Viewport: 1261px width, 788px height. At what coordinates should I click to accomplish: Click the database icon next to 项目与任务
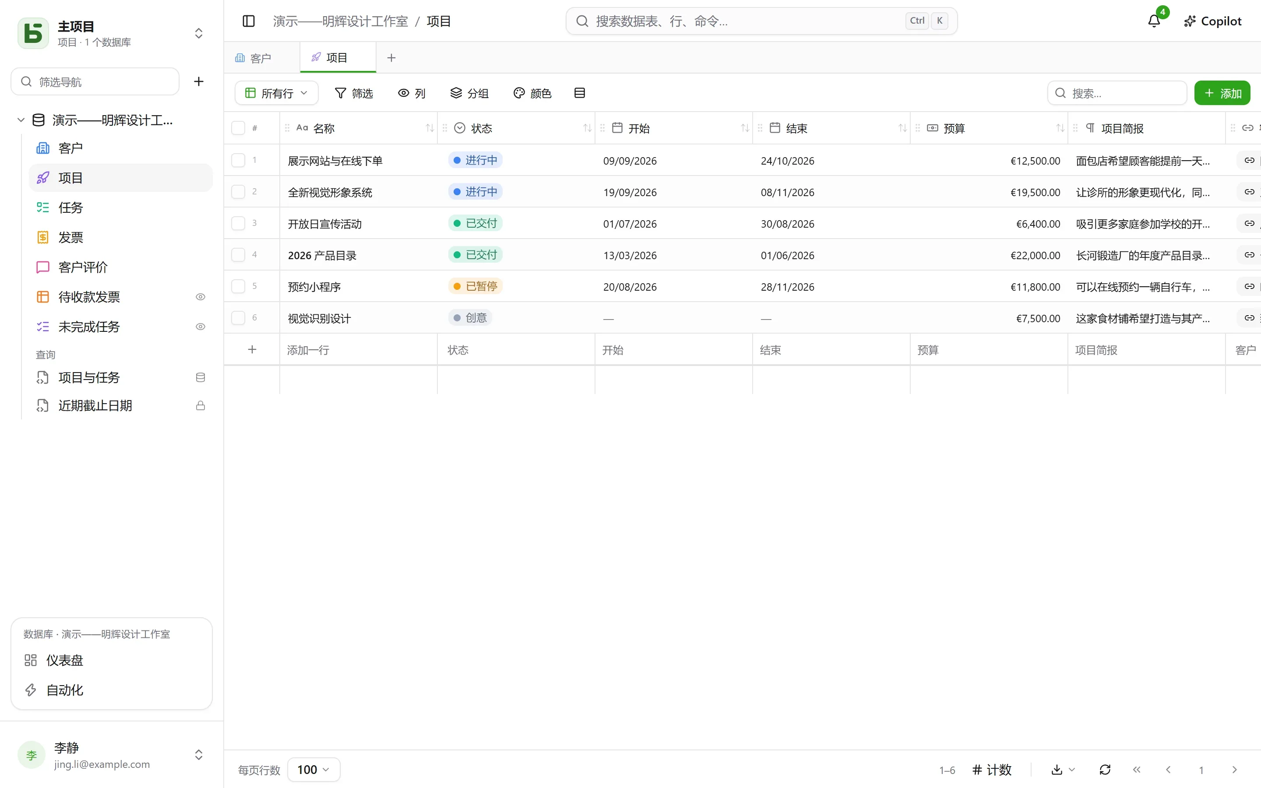200,377
